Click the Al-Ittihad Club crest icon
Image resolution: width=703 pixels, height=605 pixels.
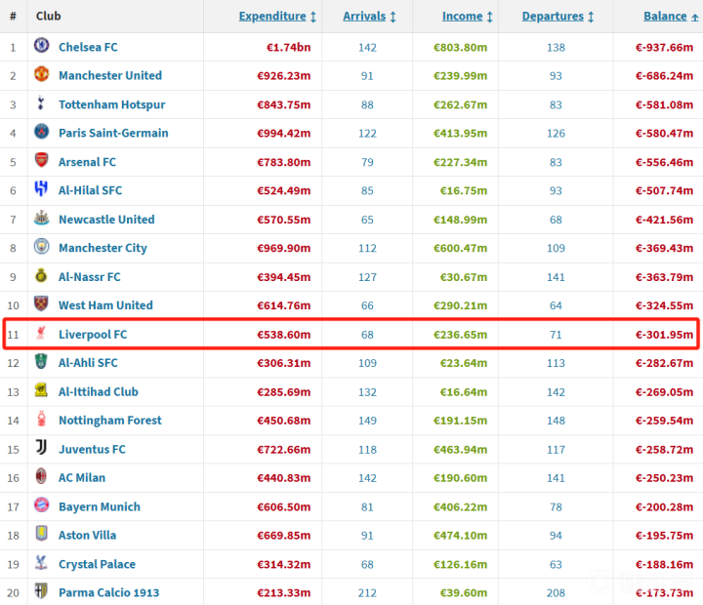[x=42, y=390]
